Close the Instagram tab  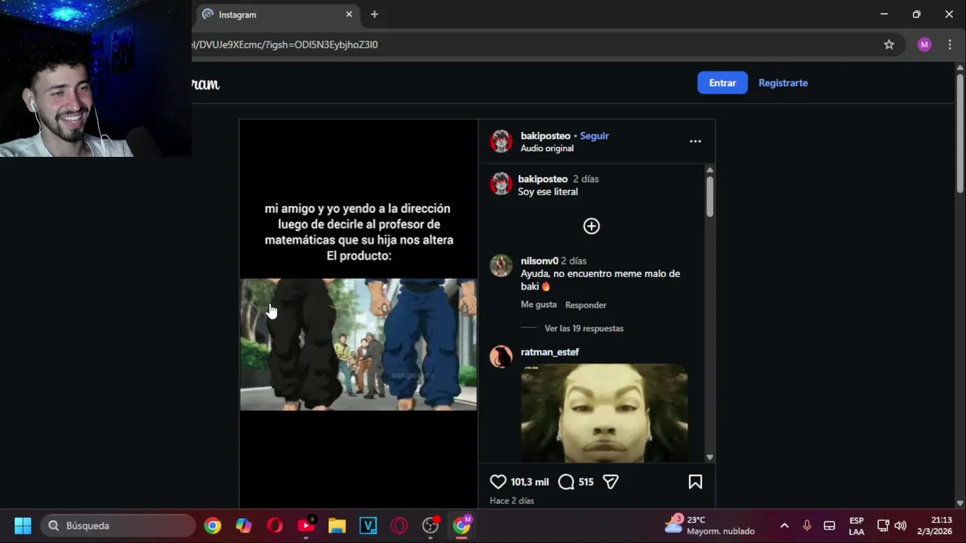(x=349, y=14)
